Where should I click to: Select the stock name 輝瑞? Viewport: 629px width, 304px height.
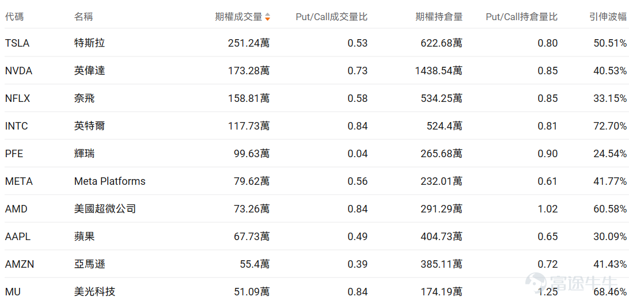coord(84,154)
